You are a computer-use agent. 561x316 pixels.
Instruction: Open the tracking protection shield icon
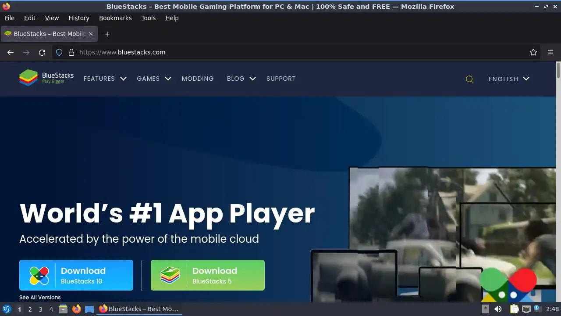(x=60, y=52)
